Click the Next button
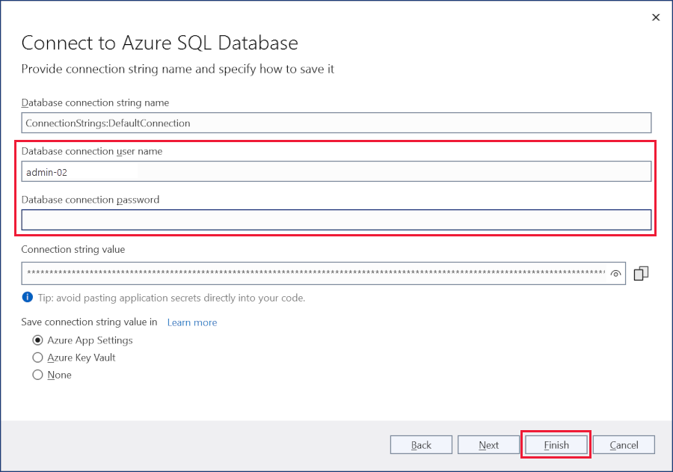The height and width of the screenshot is (472, 673). coord(488,444)
